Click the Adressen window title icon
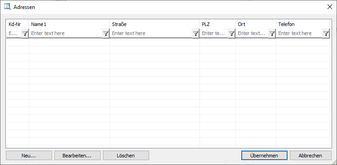 pyautogui.click(x=7, y=7)
